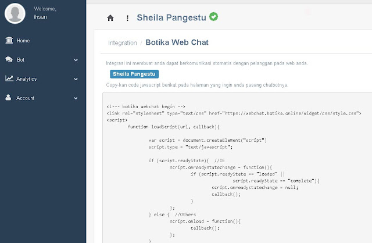The height and width of the screenshot is (243, 372).
Task: Expand the Bot submenu chevron
Action: pyautogui.click(x=76, y=59)
